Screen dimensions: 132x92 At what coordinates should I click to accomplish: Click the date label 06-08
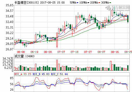(x=21, y=52)
